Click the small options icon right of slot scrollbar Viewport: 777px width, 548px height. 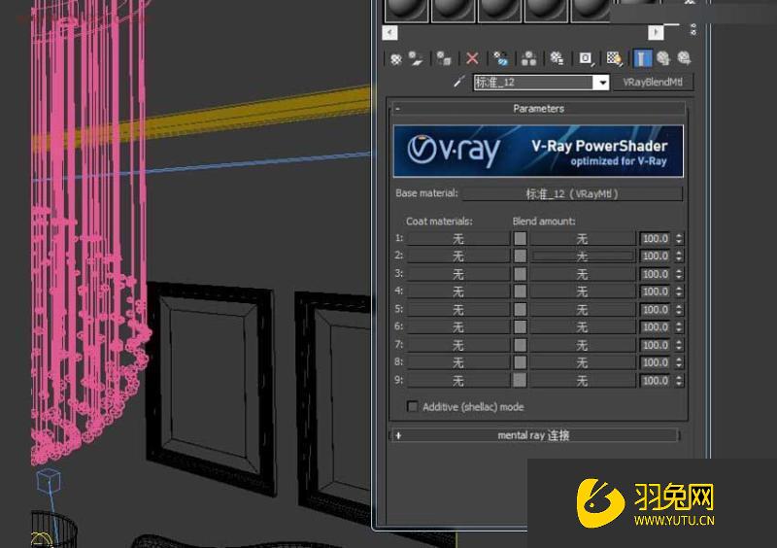coord(693,30)
